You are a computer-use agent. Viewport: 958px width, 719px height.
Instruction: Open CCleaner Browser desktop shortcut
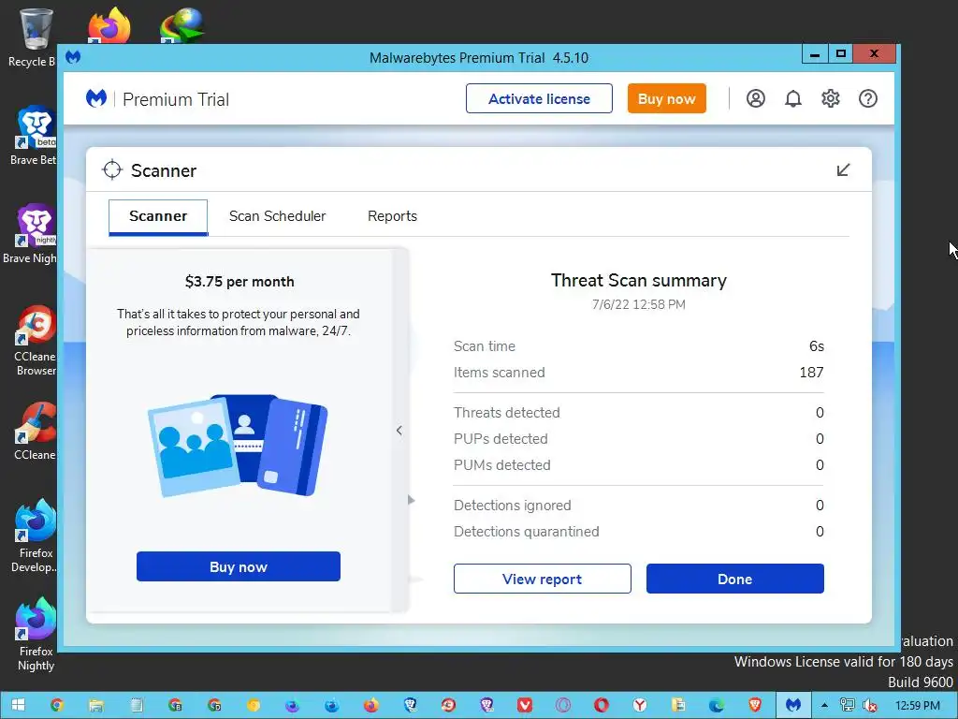[x=36, y=340]
